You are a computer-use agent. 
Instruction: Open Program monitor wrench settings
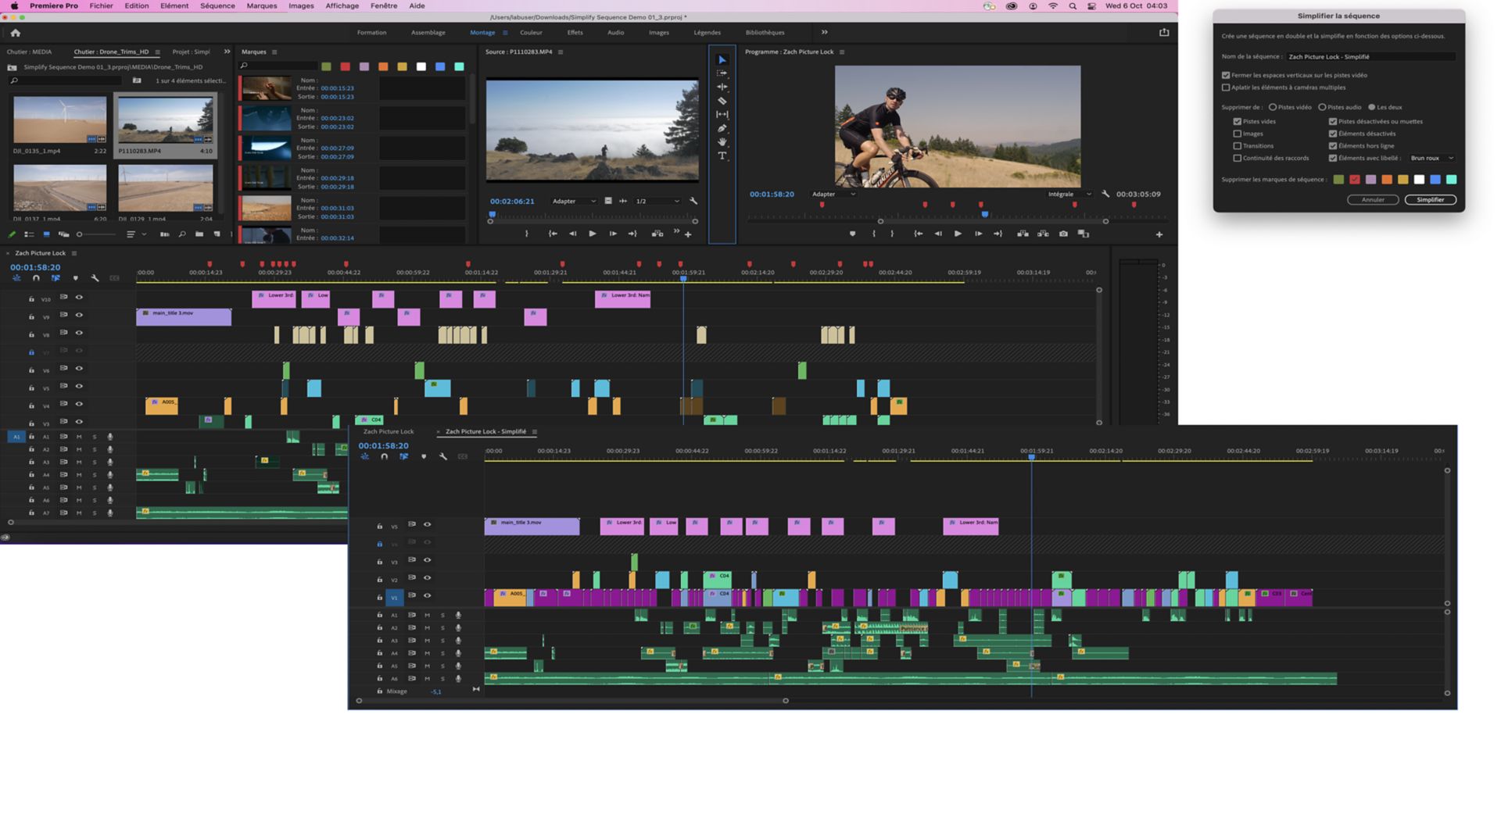click(x=1105, y=194)
